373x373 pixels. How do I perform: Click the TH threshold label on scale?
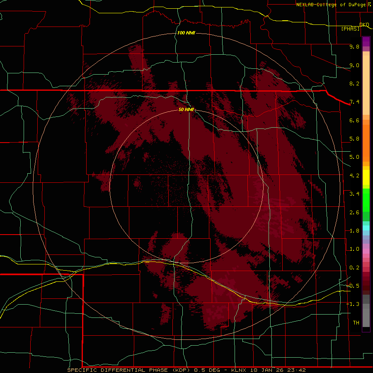[x=356, y=323]
